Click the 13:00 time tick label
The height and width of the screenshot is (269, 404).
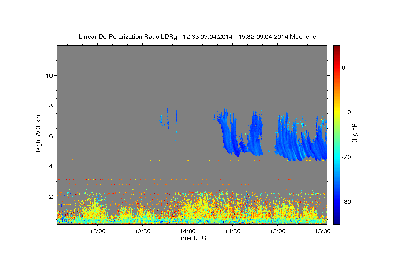pyautogui.click(x=98, y=232)
